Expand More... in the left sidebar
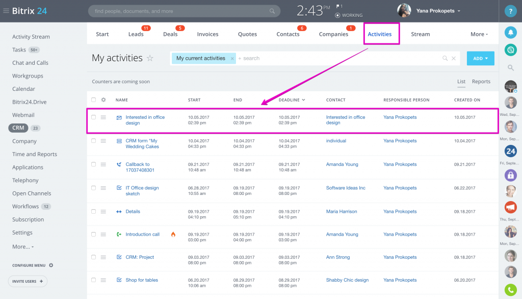Image resolution: width=522 pixels, height=299 pixels. click(23, 246)
